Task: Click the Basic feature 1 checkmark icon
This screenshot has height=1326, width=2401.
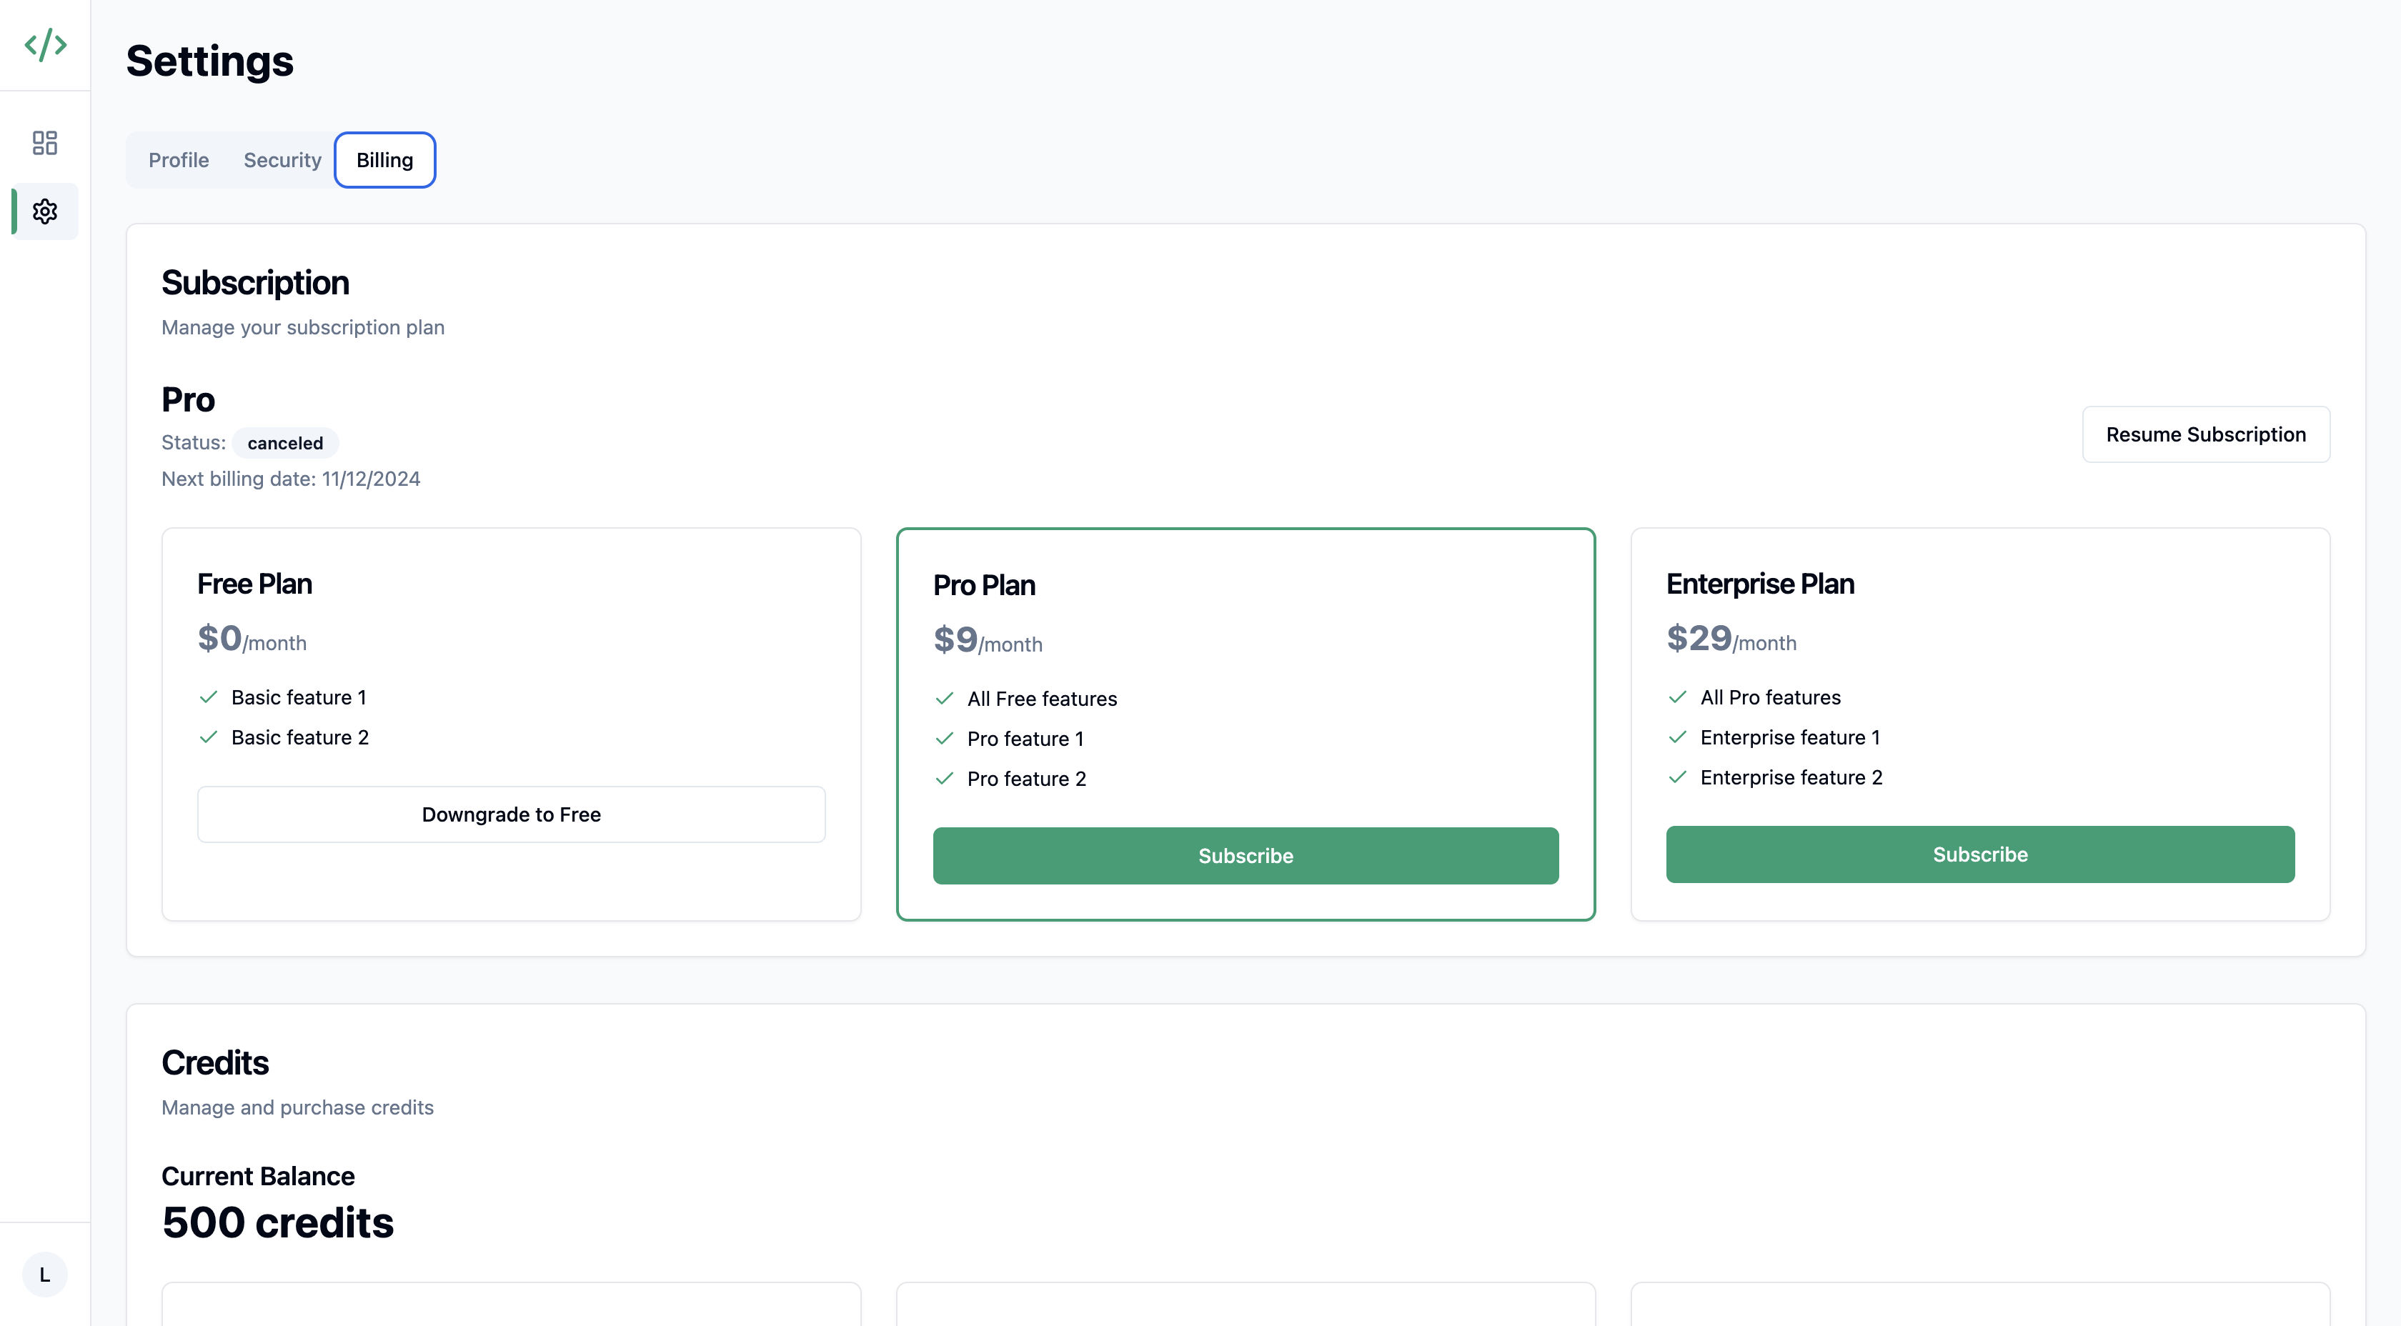Action: [209, 697]
